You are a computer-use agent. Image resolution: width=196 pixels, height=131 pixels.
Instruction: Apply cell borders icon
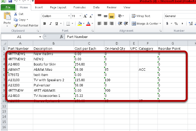pos(68,24)
